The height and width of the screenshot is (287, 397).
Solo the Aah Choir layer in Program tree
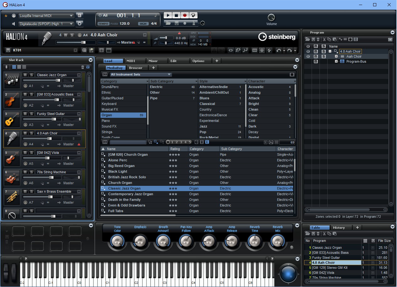(x=324, y=56)
